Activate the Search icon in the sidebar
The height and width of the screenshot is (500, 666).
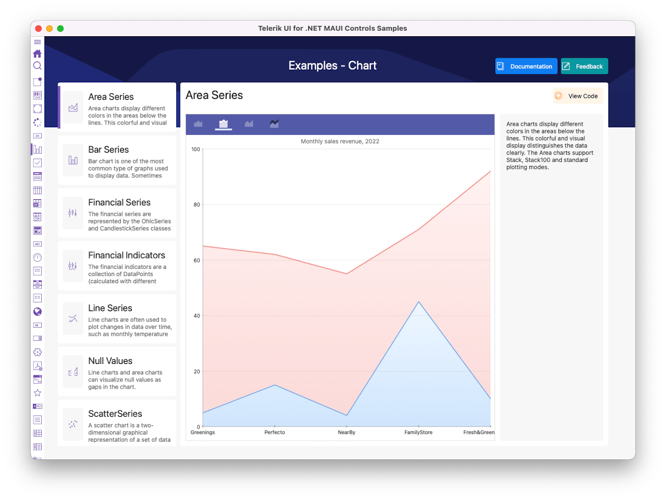coord(37,66)
